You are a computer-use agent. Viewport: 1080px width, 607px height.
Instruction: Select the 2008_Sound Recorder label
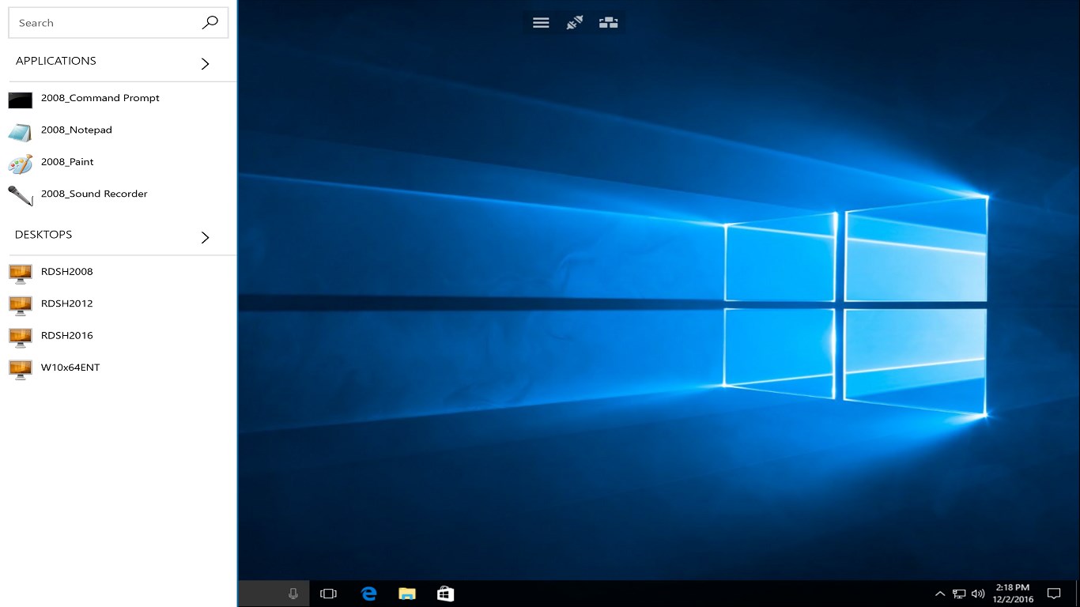click(94, 194)
